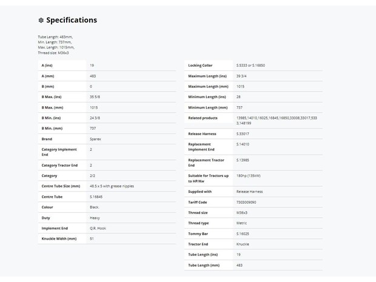
Task: Select the 'Tube Length: 483mm,' text line
Action: tap(55, 37)
